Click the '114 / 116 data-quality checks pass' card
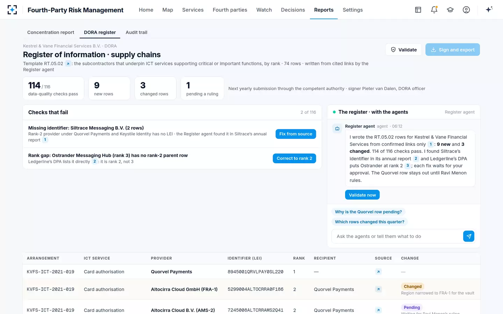Viewport: 503px width, 314px height. pyautogui.click(x=53, y=88)
